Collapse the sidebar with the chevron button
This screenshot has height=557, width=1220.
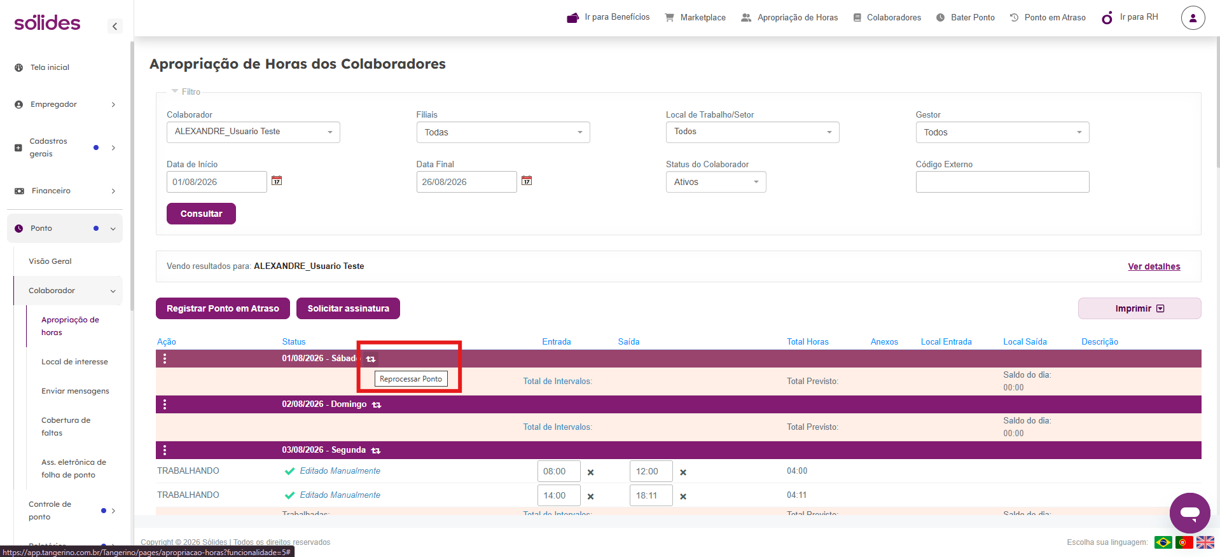[114, 26]
